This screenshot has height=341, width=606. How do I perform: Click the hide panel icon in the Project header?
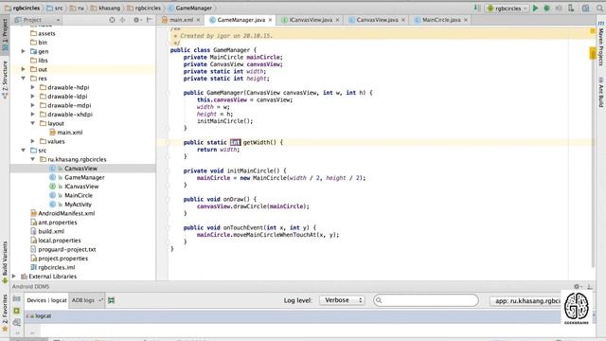pos(150,20)
